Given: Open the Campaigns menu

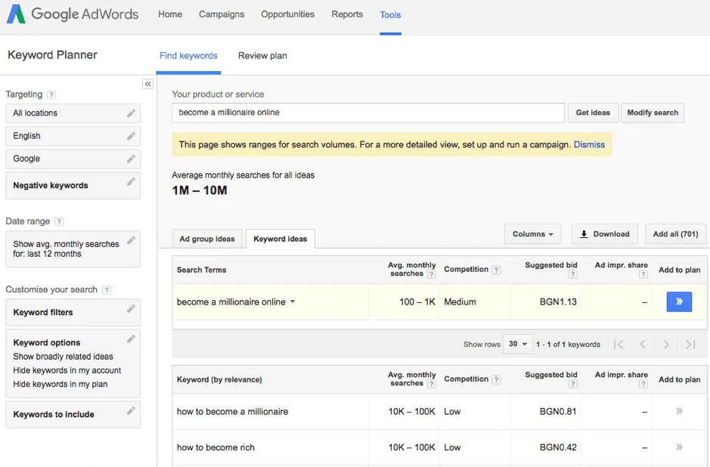Looking at the screenshot, I should (222, 14).
